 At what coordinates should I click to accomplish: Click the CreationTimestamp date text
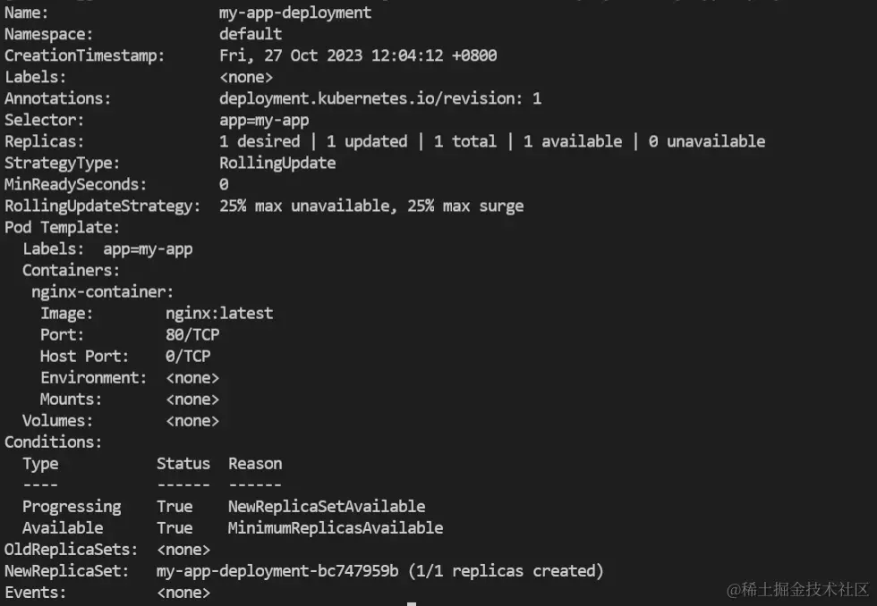pos(358,55)
